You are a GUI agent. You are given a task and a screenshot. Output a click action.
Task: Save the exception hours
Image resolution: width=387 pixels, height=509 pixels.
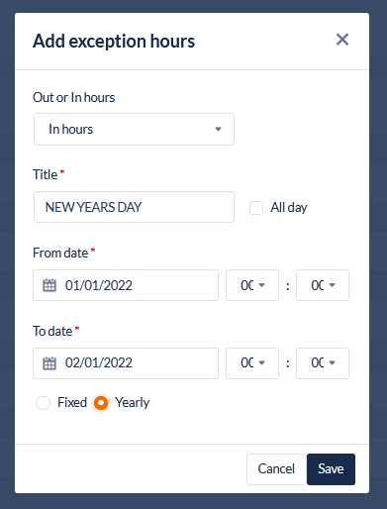tap(331, 469)
